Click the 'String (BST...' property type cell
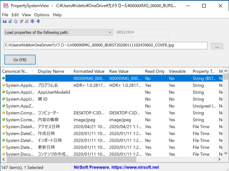 click(x=204, y=78)
